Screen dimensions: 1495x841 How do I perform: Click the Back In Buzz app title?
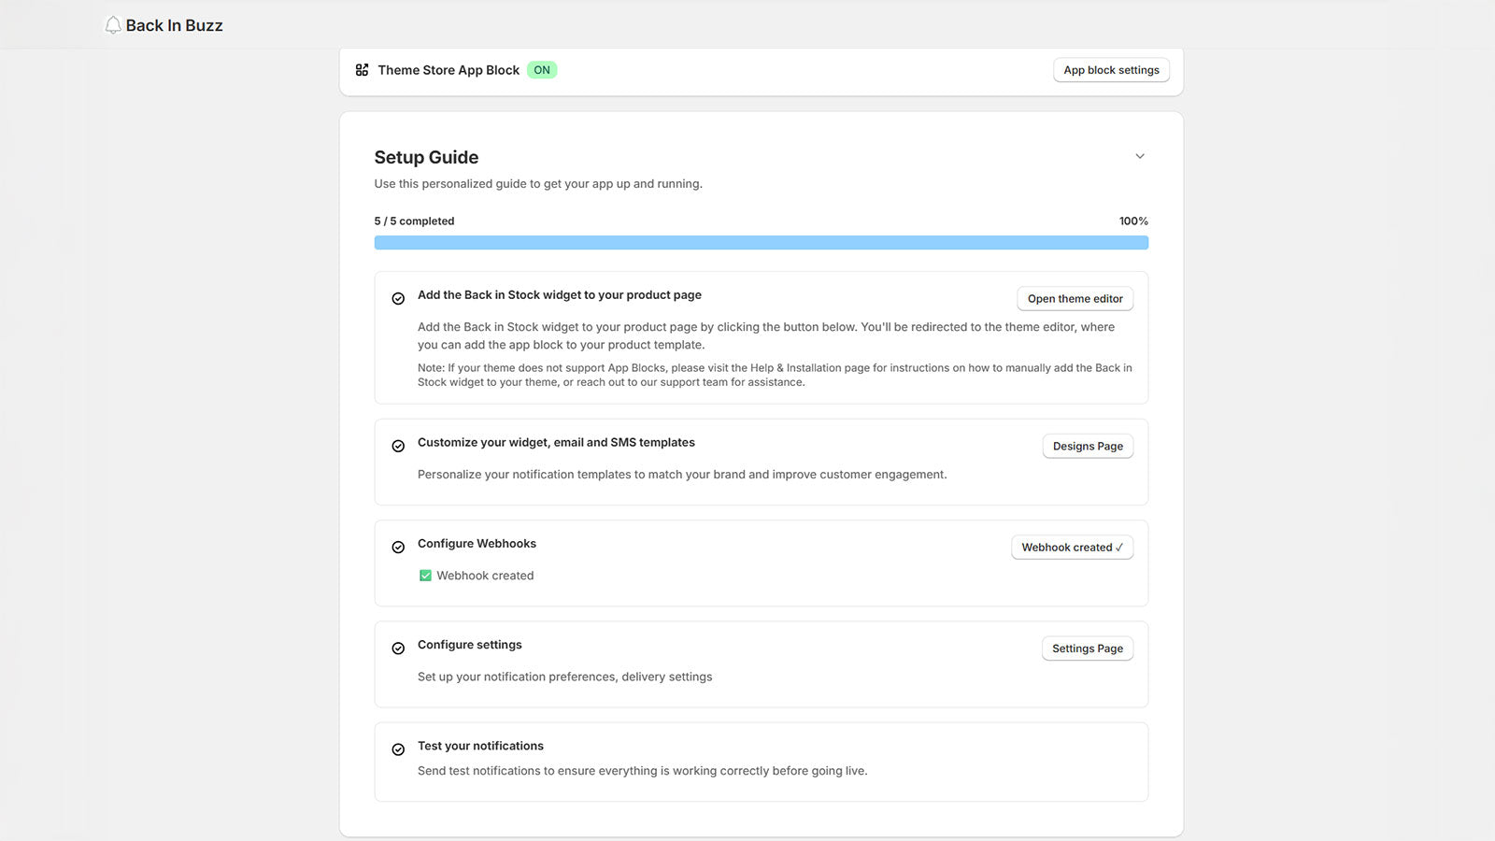[175, 25]
